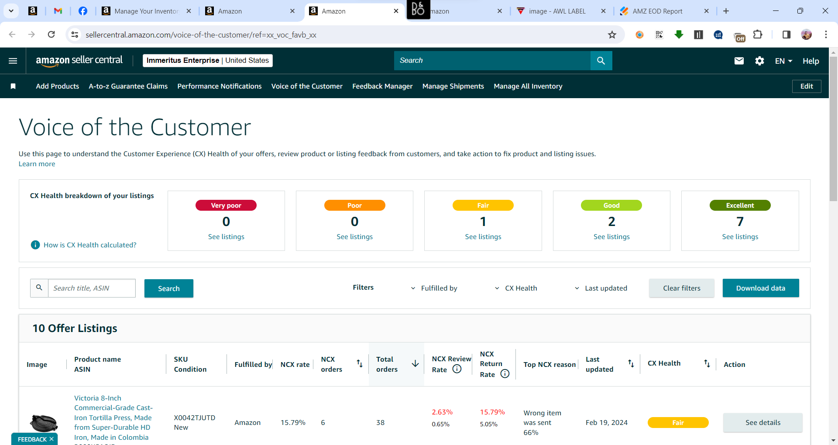Image resolution: width=838 pixels, height=445 pixels.
Task: Open the settings gear icon
Action: 759,61
